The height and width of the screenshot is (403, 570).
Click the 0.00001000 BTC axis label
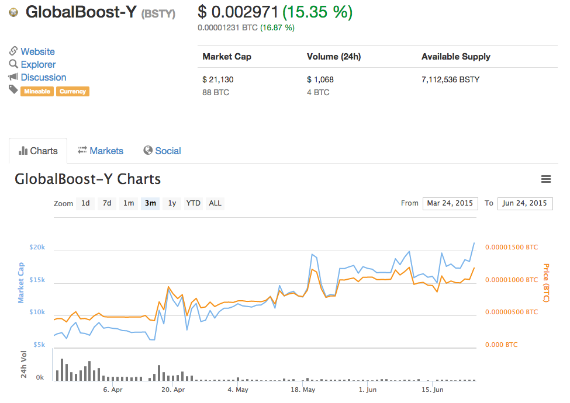[x=512, y=280]
